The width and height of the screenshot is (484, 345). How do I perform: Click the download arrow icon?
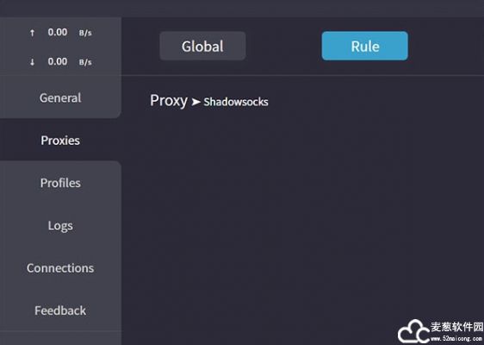(x=32, y=62)
